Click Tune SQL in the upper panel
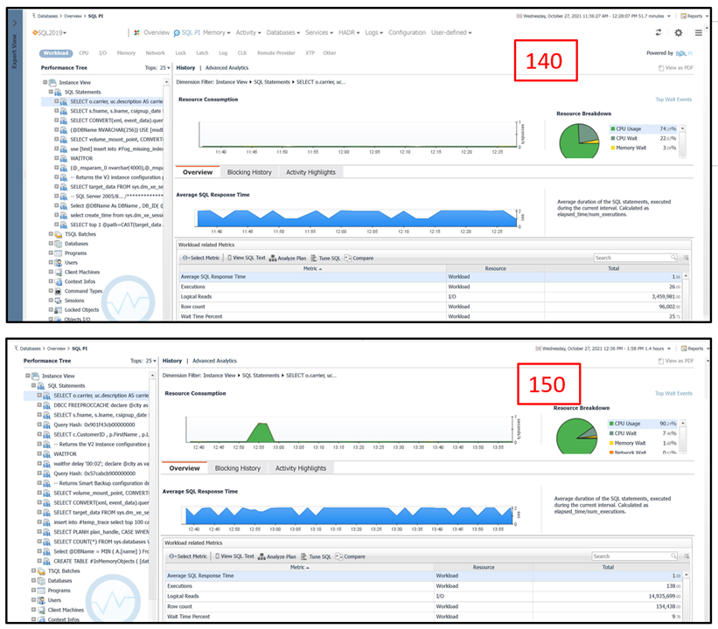 click(x=325, y=258)
